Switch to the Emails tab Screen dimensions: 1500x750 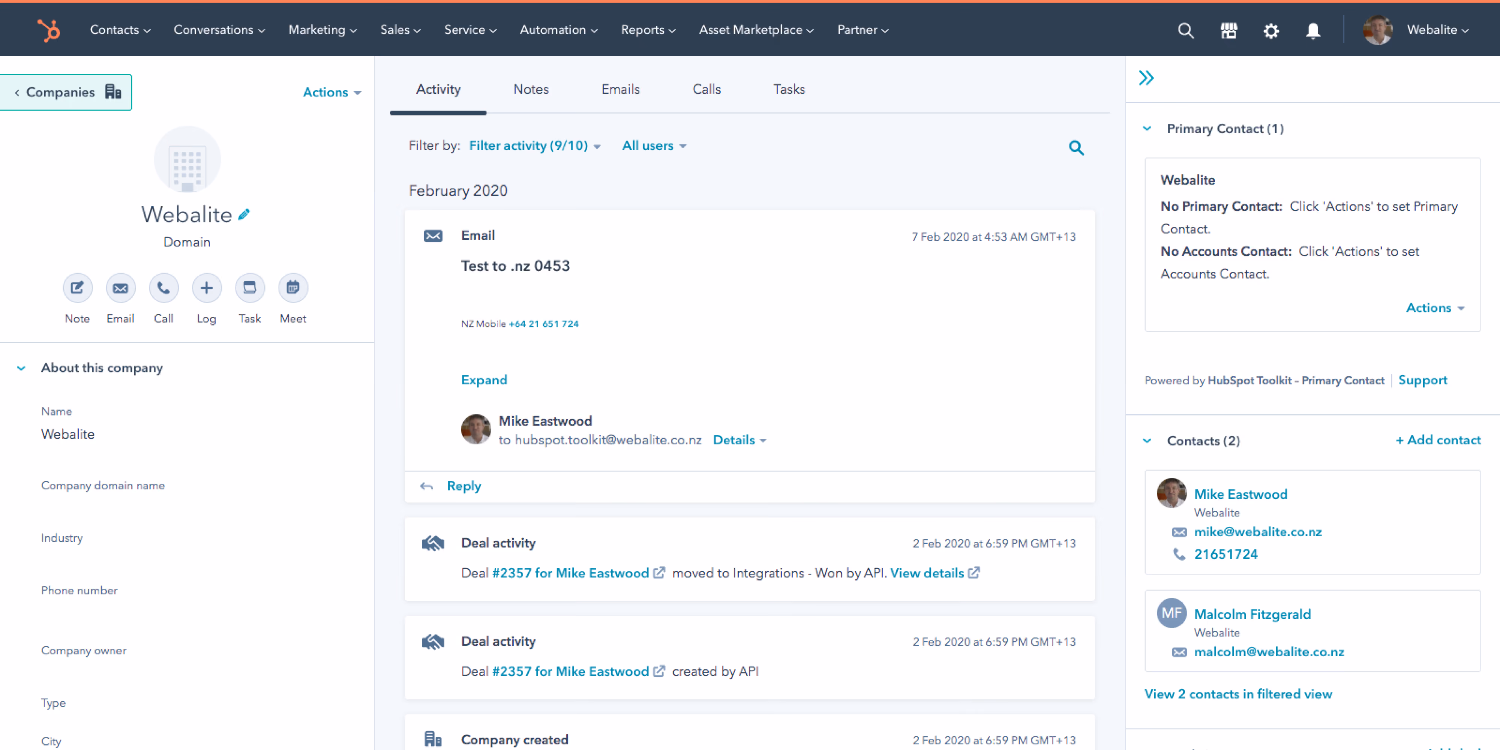point(620,89)
